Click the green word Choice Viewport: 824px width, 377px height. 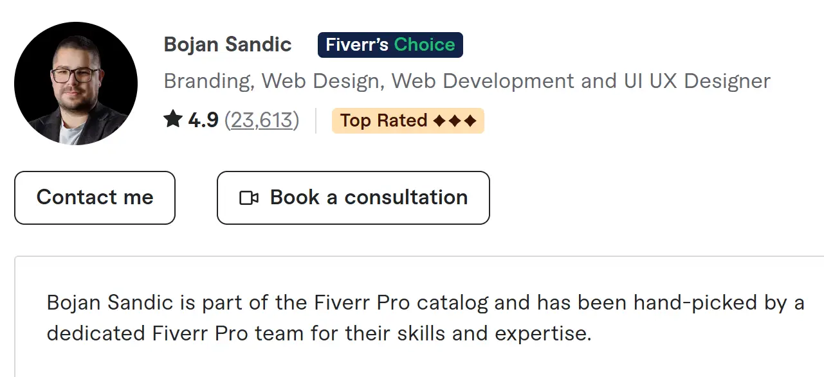pyautogui.click(x=425, y=45)
